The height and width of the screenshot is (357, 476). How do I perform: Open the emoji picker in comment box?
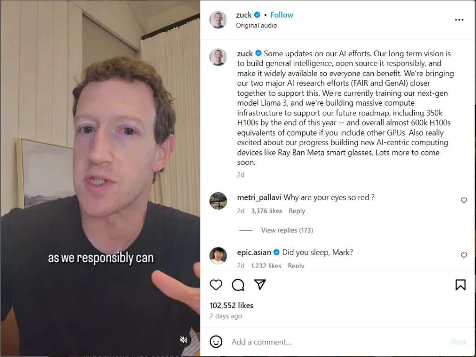point(216,342)
